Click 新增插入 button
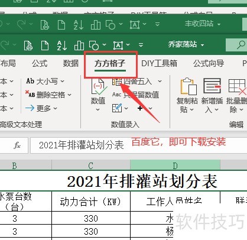The image size is (247, 240). click(212, 96)
